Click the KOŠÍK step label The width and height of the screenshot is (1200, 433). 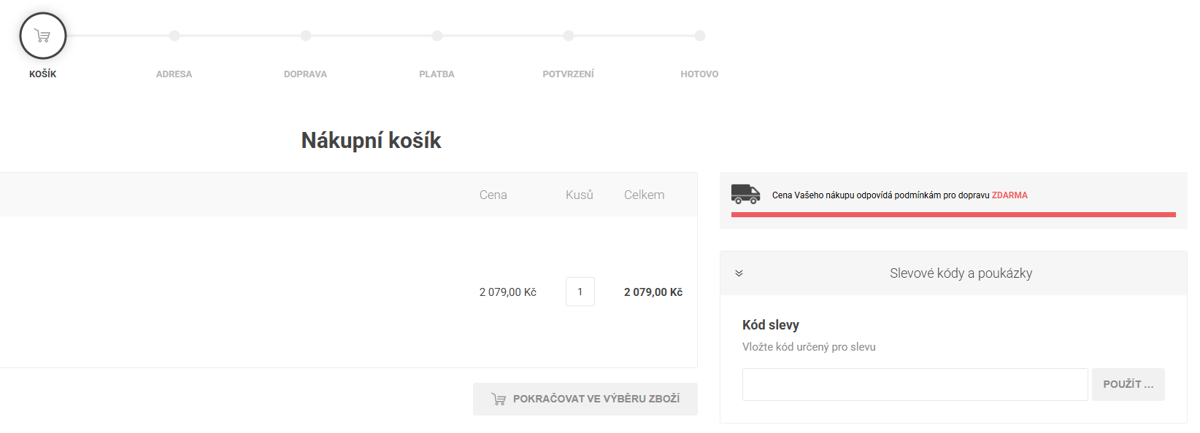click(43, 74)
